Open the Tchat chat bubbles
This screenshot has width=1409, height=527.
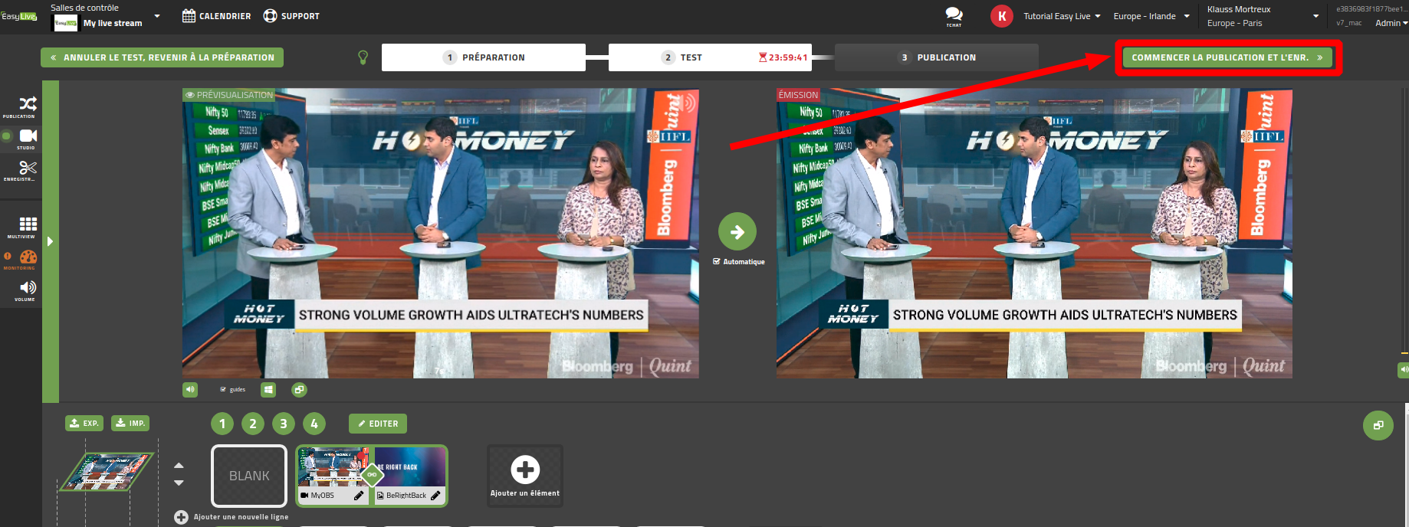coord(954,15)
